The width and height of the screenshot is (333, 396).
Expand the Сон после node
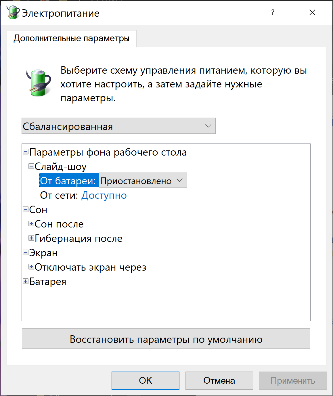pos(31,224)
